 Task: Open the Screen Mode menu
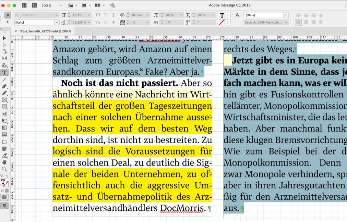click(86, 5)
